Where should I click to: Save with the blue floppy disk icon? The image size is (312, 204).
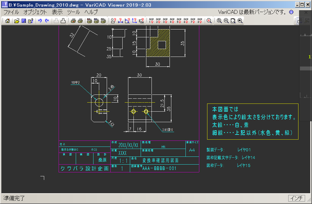pos(24,20)
